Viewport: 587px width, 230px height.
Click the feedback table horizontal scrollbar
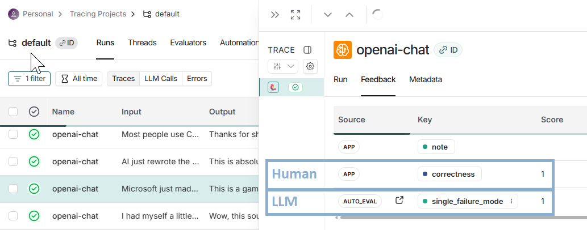pos(464,218)
